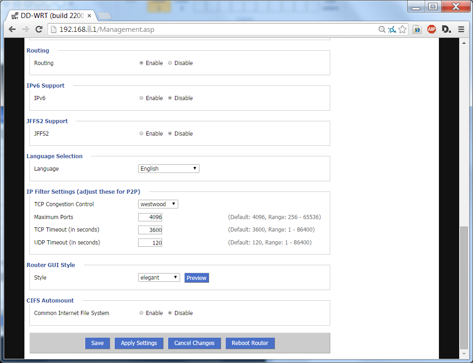Select the DD-WRT (build 2200 tab
The height and width of the screenshot is (363, 473).
[51, 16]
